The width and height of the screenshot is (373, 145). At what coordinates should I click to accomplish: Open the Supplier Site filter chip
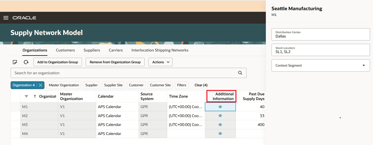click(x=113, y=85)
